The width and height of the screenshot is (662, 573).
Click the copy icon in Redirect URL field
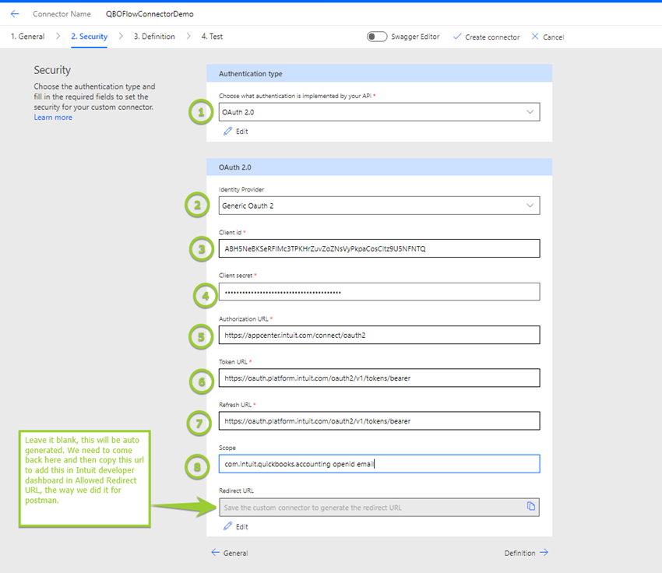pyautogui.click(x=530, y=507)
